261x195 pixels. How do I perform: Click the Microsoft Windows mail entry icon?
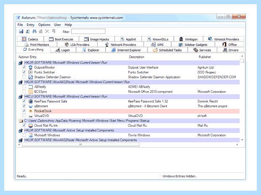pos(30,135)
